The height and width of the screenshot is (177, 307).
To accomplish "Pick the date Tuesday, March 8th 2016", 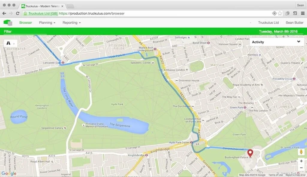I will pyautogui.click(x=278, y=31).
